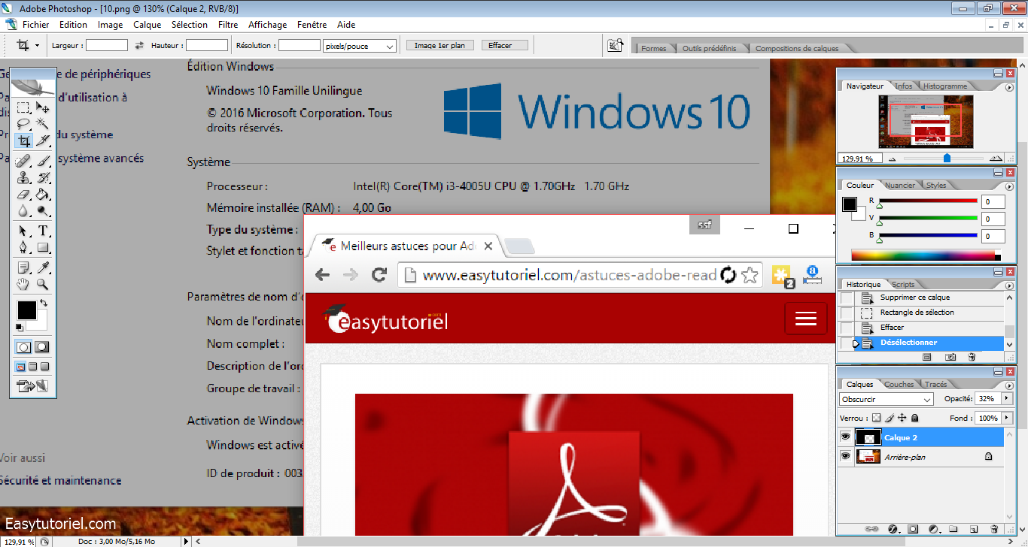
Task: Check history source box for 'Supprimer ce calque'
Action: (x=847, y=298)
